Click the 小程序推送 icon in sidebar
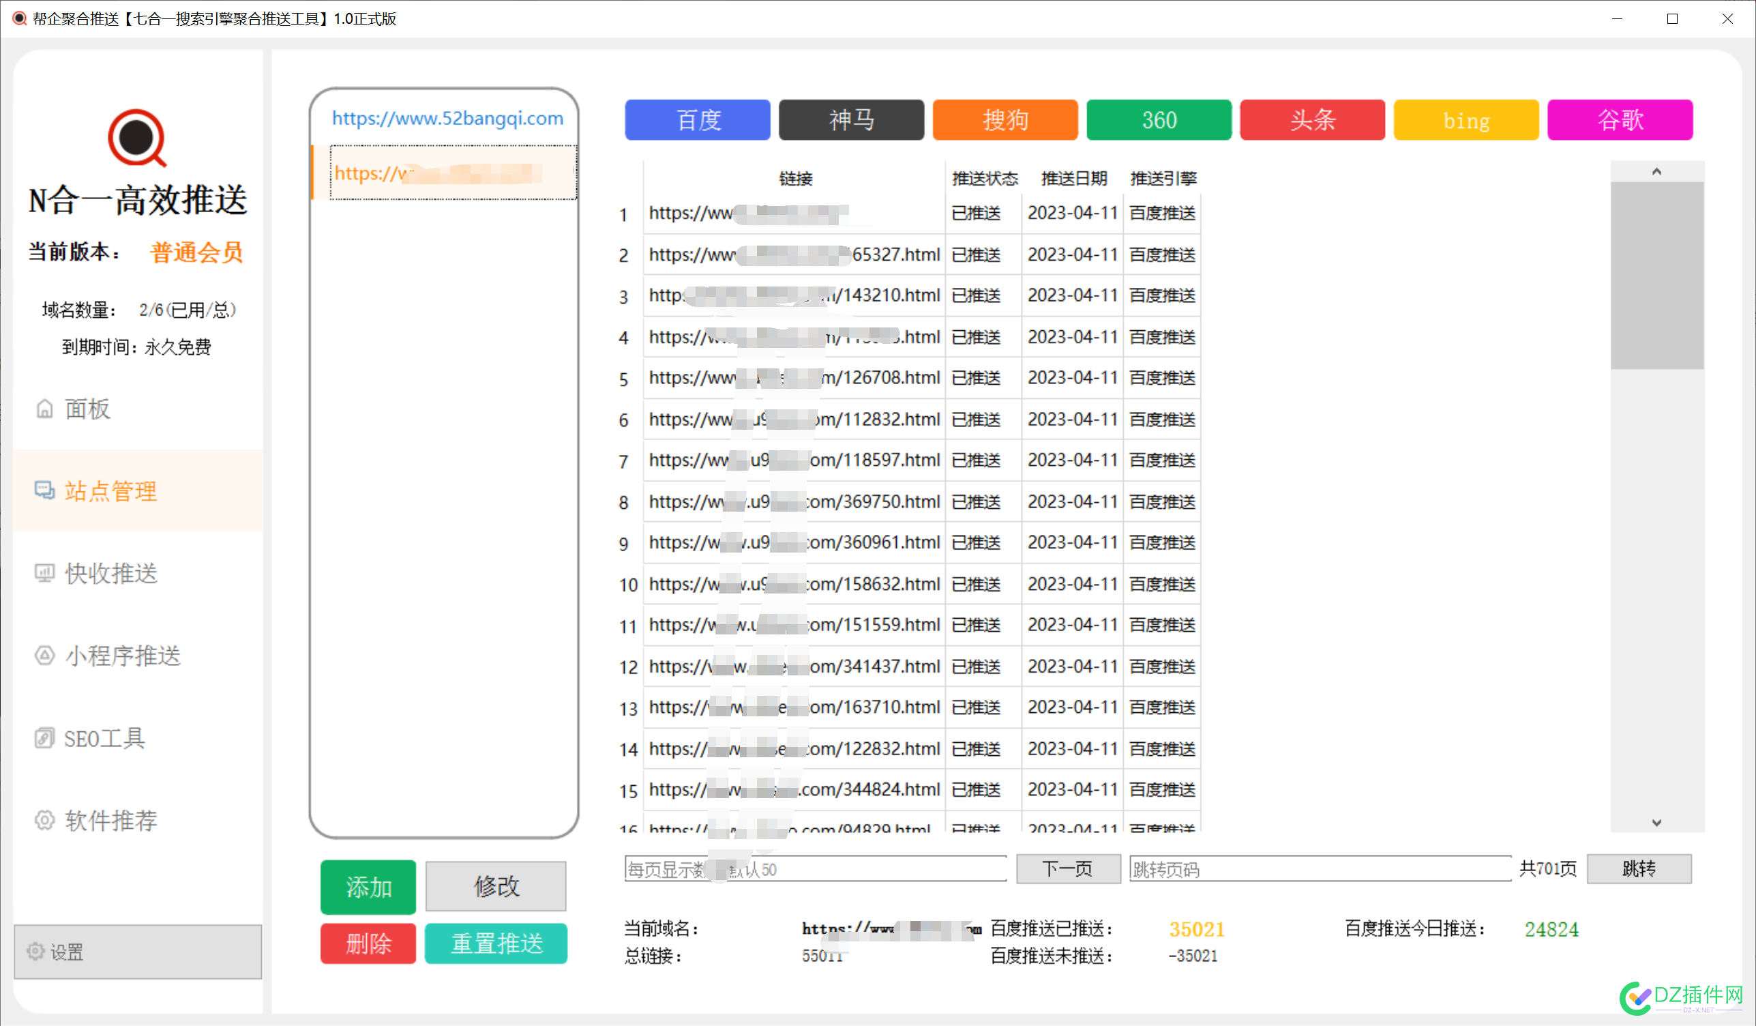The image size is (1756, 1026). click(x=44, y=655)
